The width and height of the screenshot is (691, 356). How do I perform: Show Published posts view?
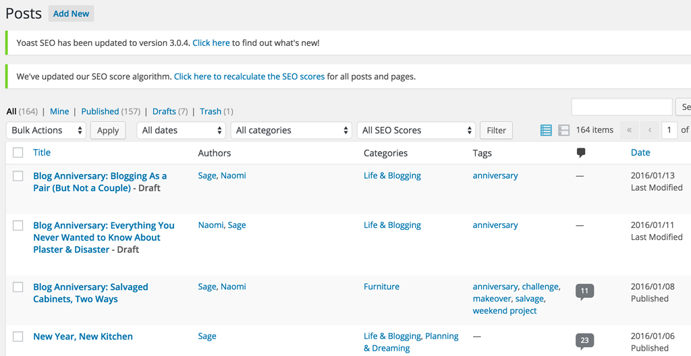coord(100,111)
